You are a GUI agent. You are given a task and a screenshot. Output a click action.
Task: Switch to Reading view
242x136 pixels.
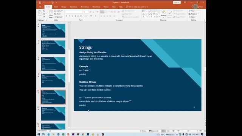pyautogui.click(x=173, y=131)
